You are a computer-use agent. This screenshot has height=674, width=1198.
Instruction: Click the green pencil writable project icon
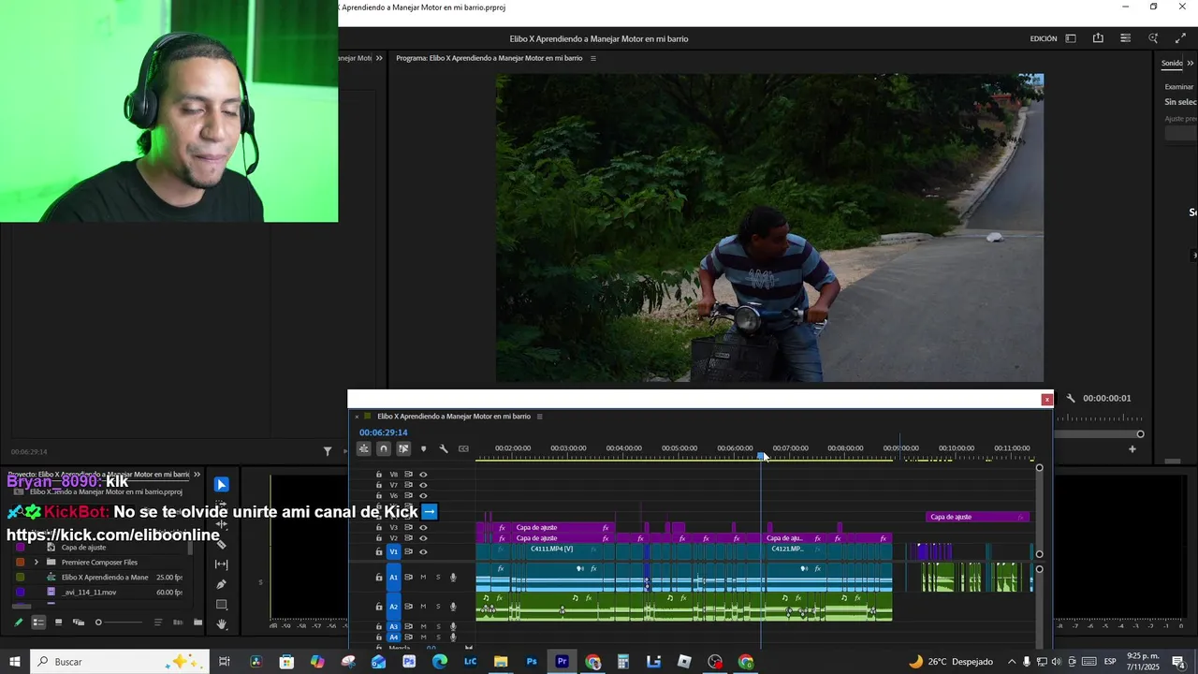pyautogui.click(x=18, y=623)
